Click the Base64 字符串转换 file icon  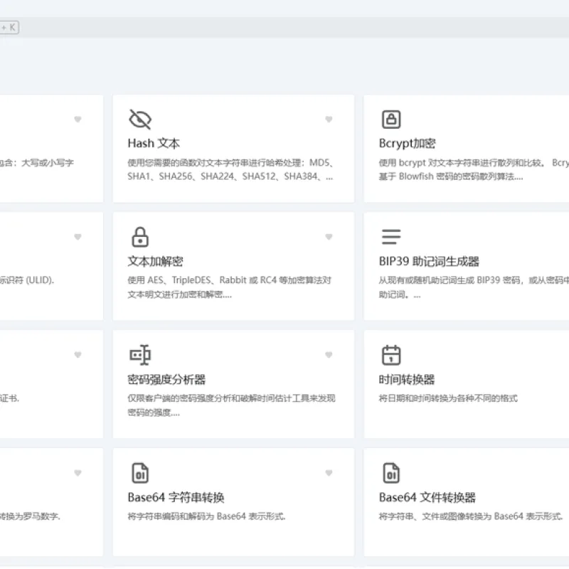(x=140, y=473)
